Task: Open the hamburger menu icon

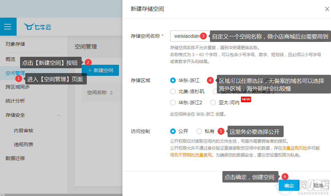Action: pos(8,27)
